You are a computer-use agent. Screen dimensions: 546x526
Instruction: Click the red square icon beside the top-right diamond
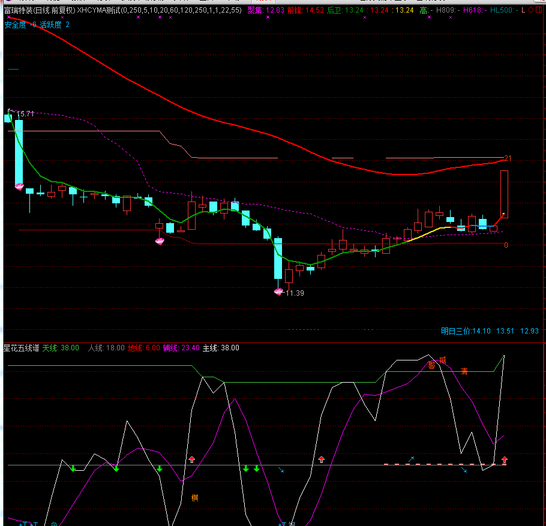(x=538, y=10)
